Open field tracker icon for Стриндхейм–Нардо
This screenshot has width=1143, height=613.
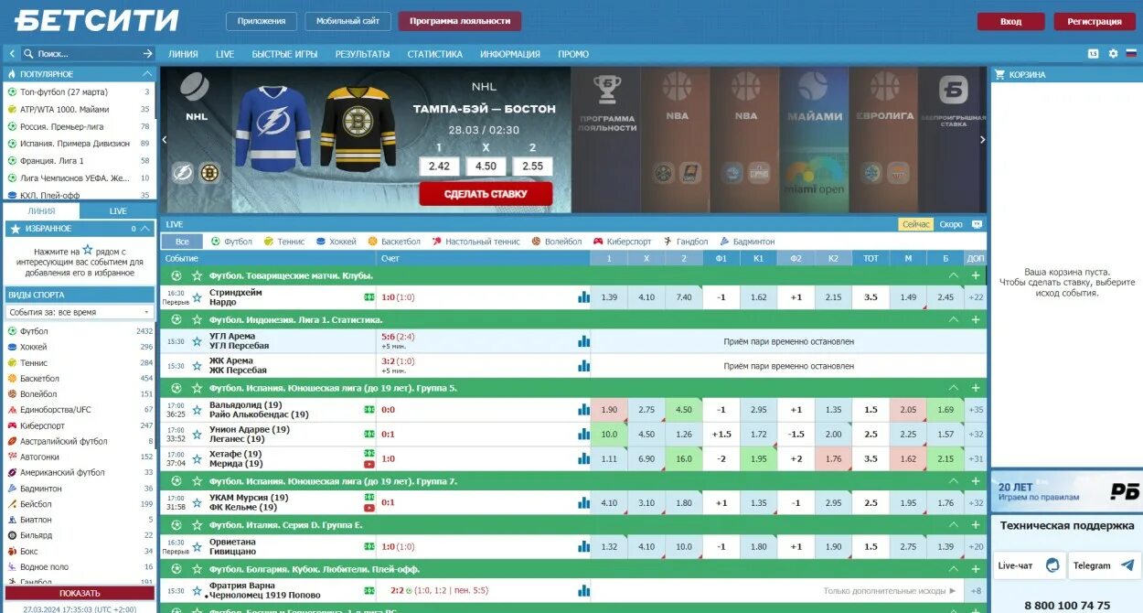369,297
